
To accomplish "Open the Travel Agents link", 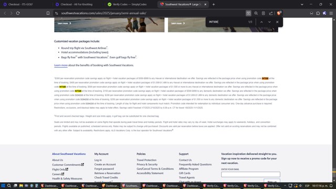I will click(x=187, y=177).
